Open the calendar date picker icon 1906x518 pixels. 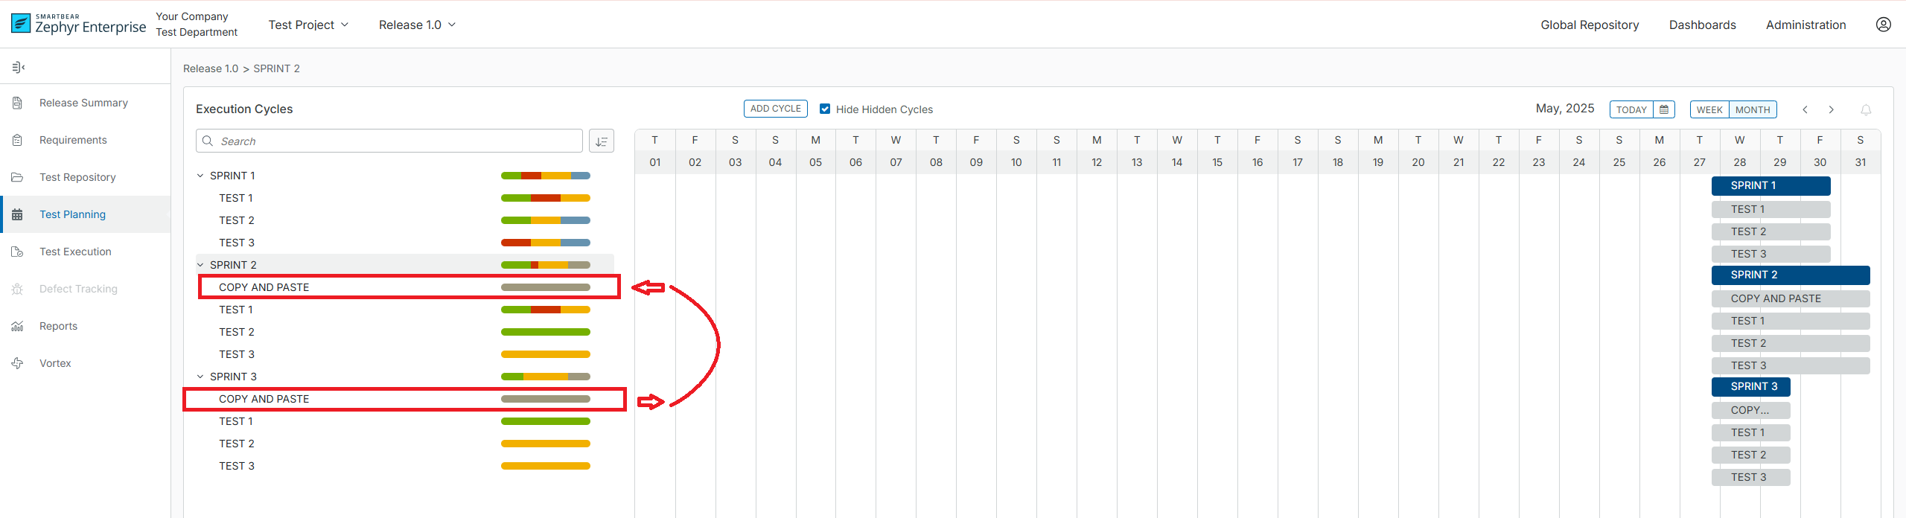pyautogui.click(x=1664, y=109)
